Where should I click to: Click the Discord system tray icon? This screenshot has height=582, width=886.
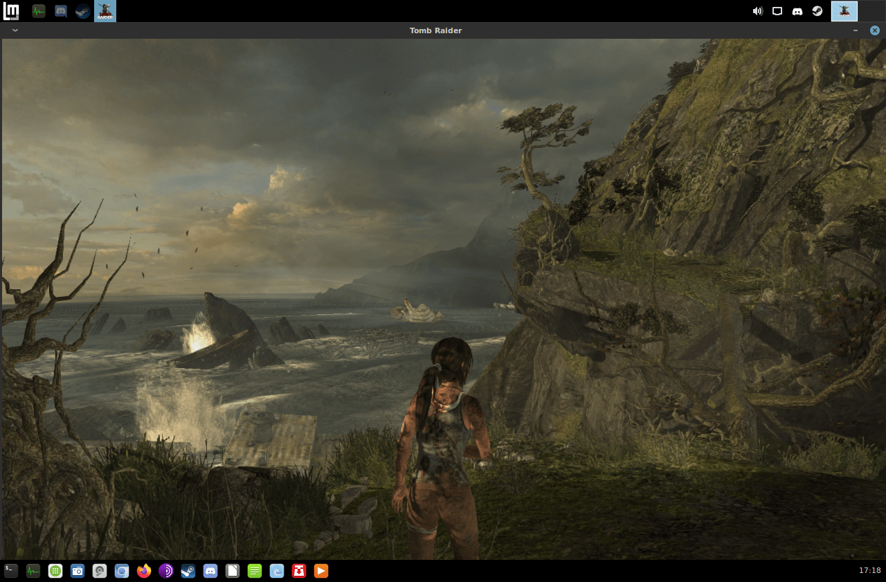click(x=797, y=11)
